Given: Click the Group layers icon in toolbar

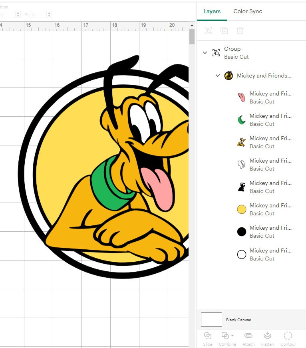Looking at the screenshot, I should coord(208,30).
